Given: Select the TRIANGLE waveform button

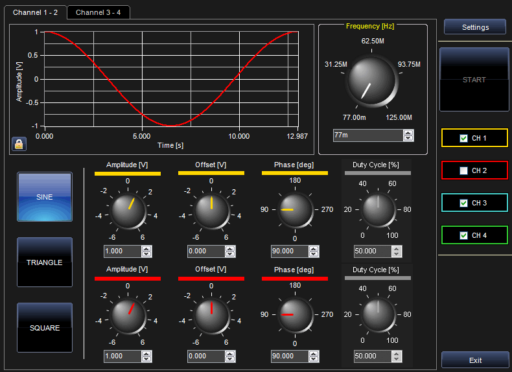Looking at the screenshot, I should click(x=45, y=262).
